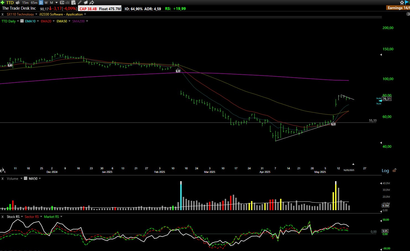Click the Earnings date badge

tap(398, 8)
